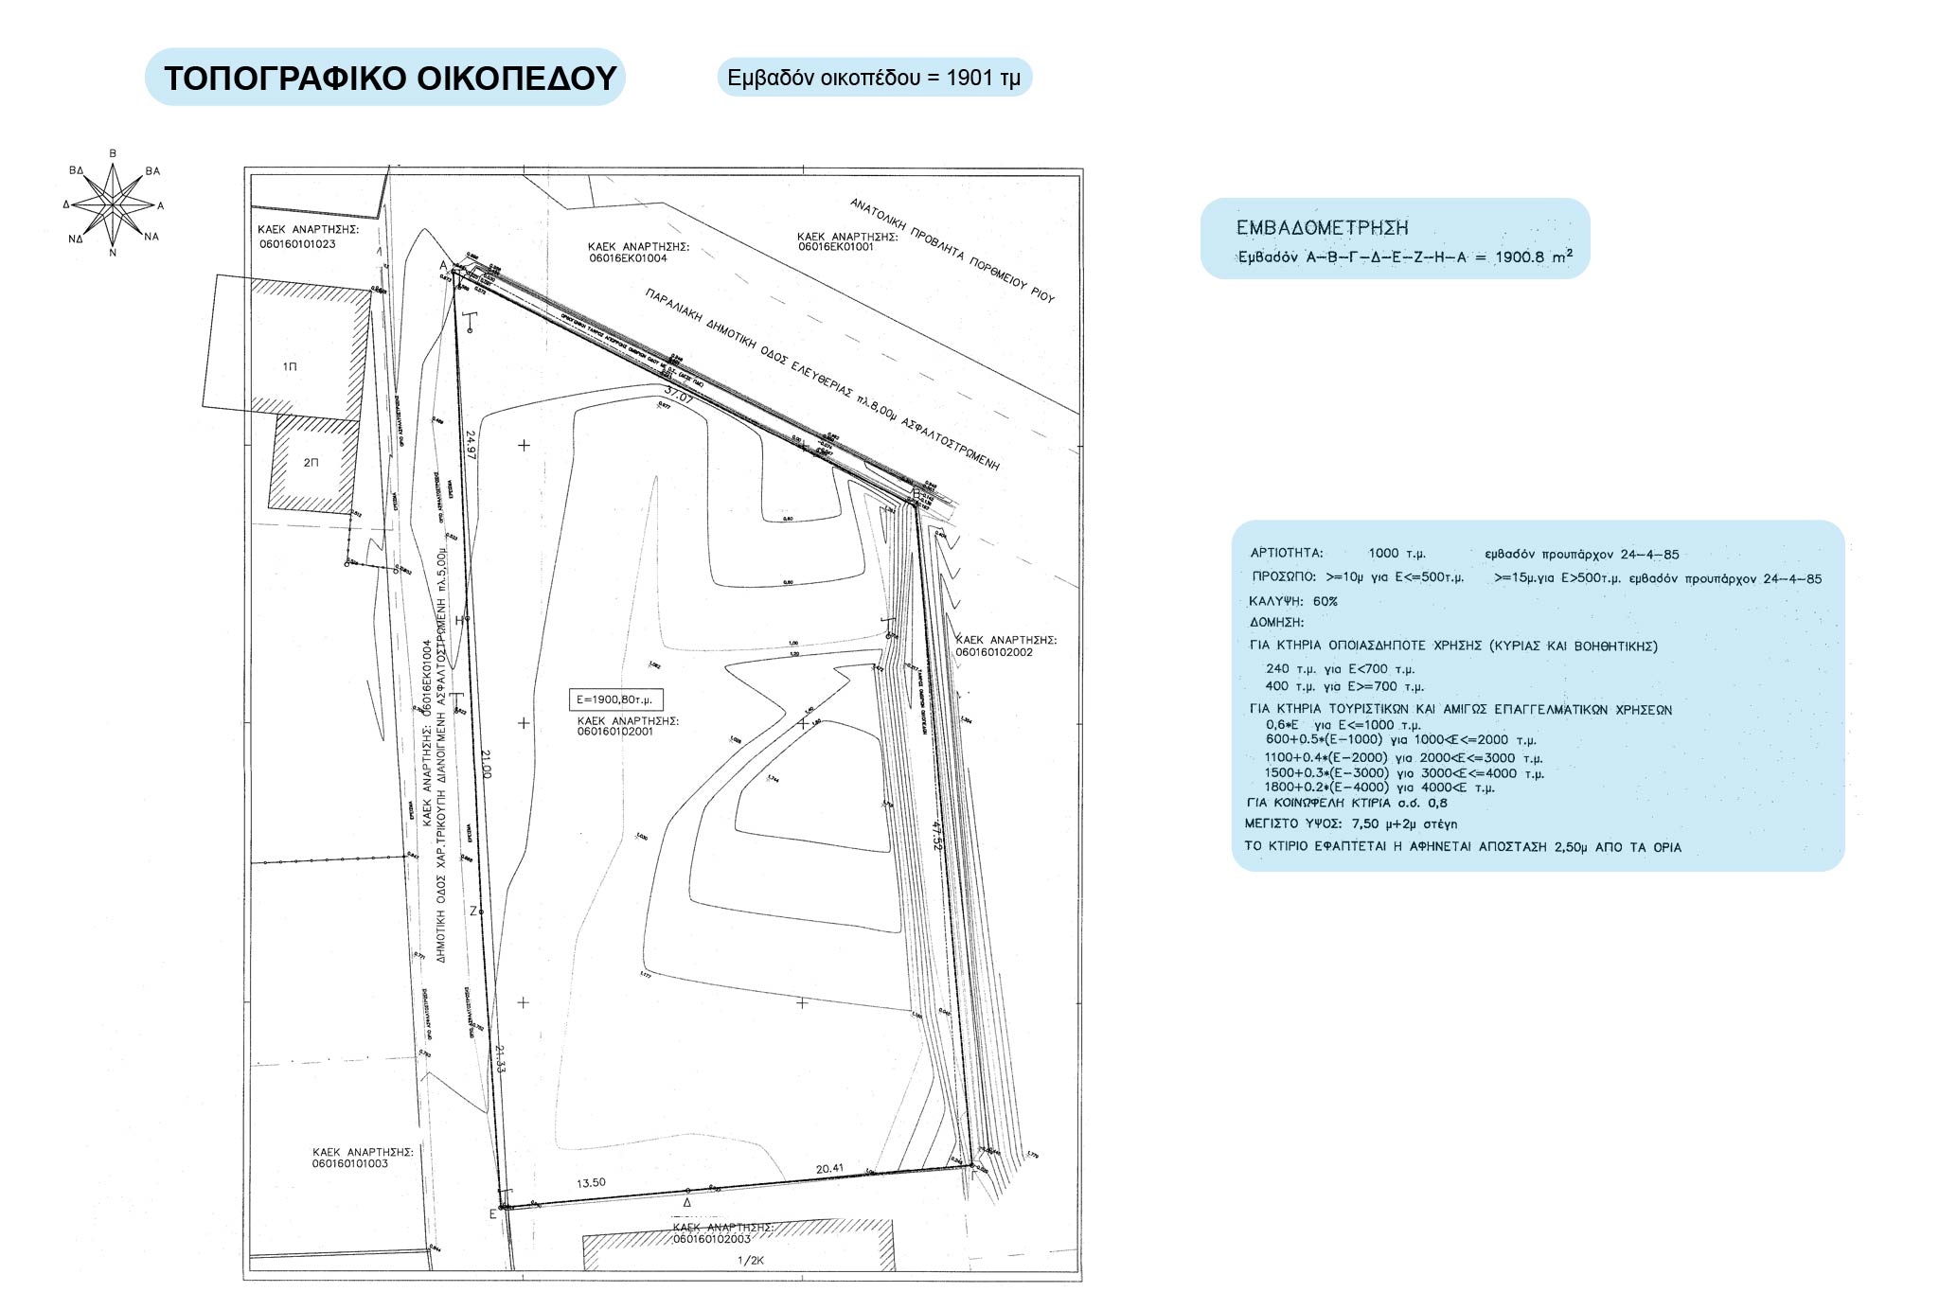
Task: Click parcel code 060160101023
Action: 297,244
